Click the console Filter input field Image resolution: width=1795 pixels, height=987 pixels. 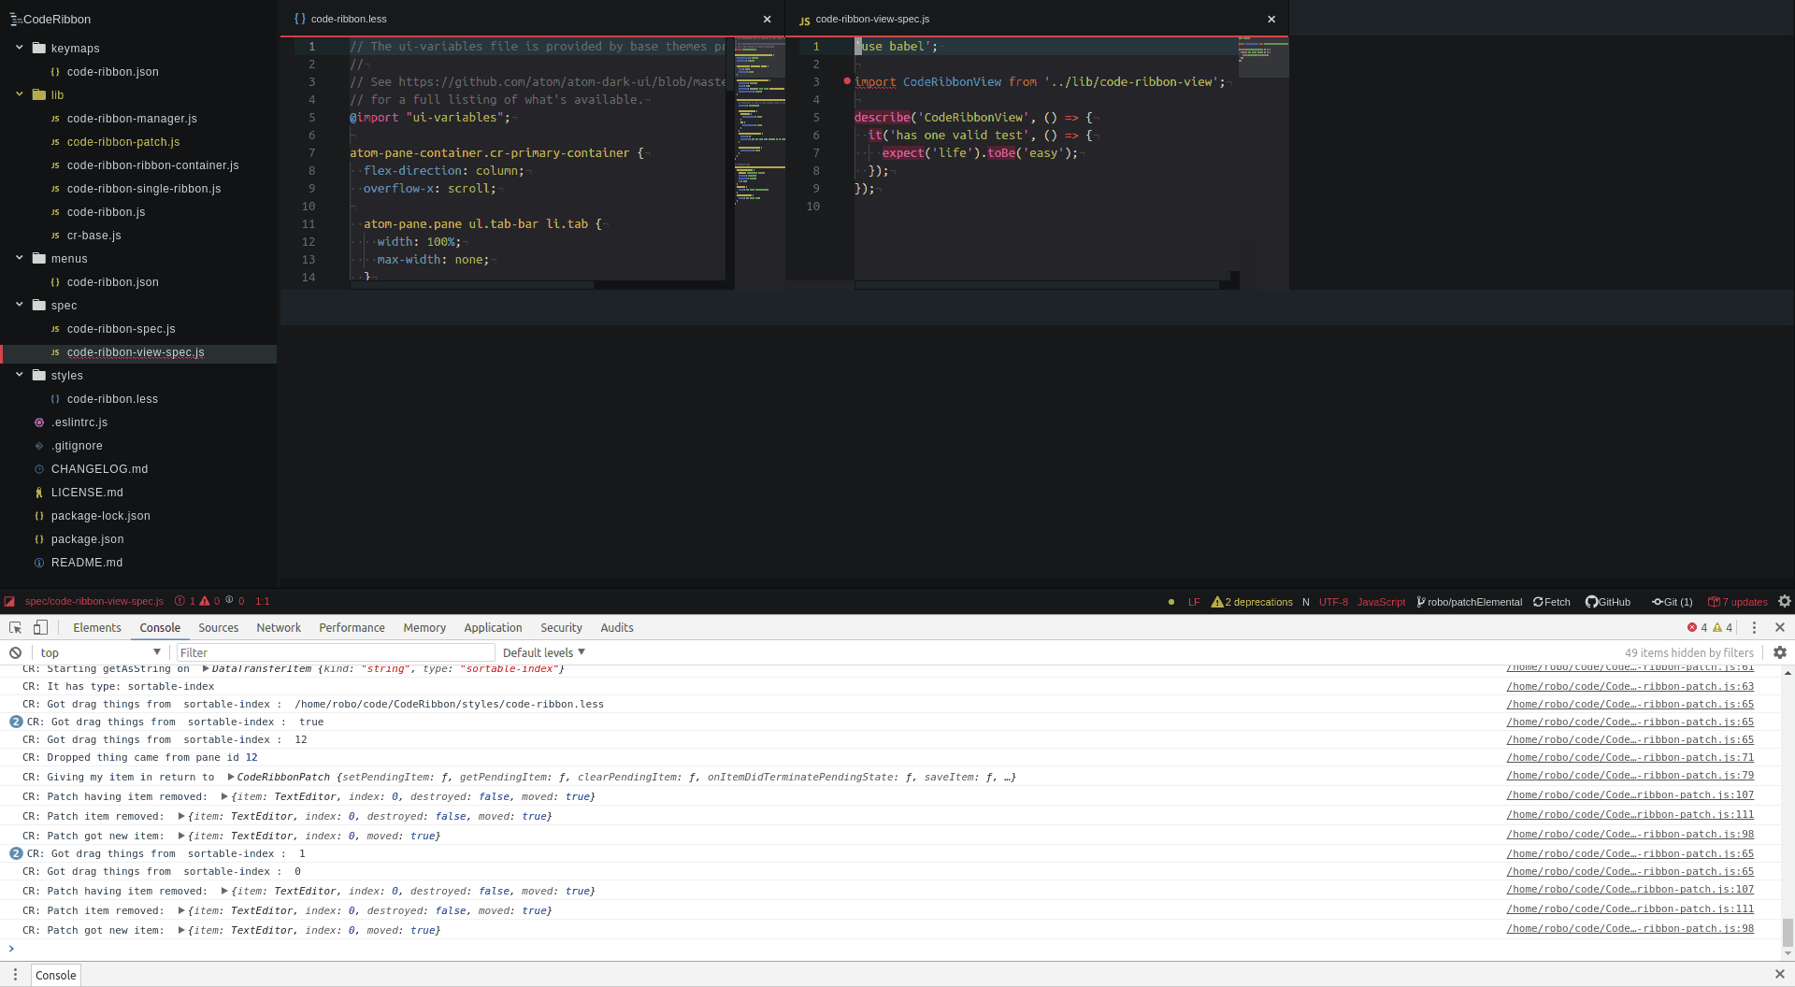(336, 652)
